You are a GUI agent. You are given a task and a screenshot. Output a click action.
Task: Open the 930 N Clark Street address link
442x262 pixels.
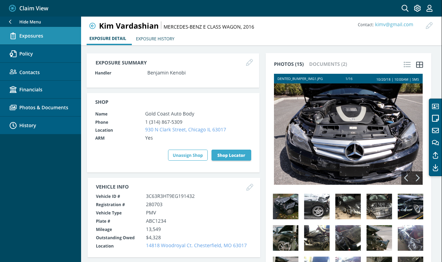[186, 130]
